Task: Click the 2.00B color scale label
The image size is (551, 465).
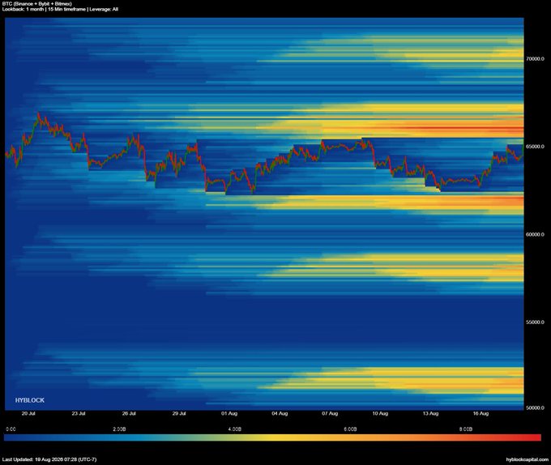Action: [119, 429]
